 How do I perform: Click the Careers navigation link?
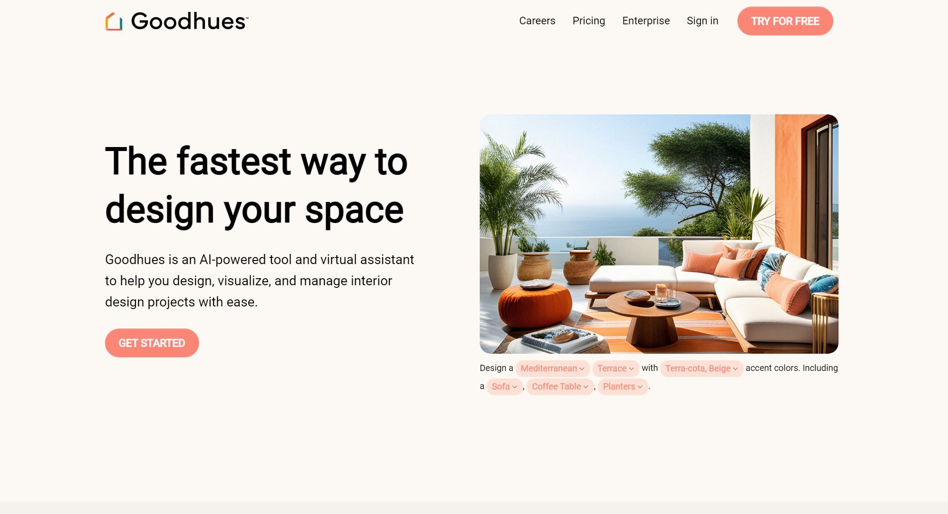coord(537,20)
